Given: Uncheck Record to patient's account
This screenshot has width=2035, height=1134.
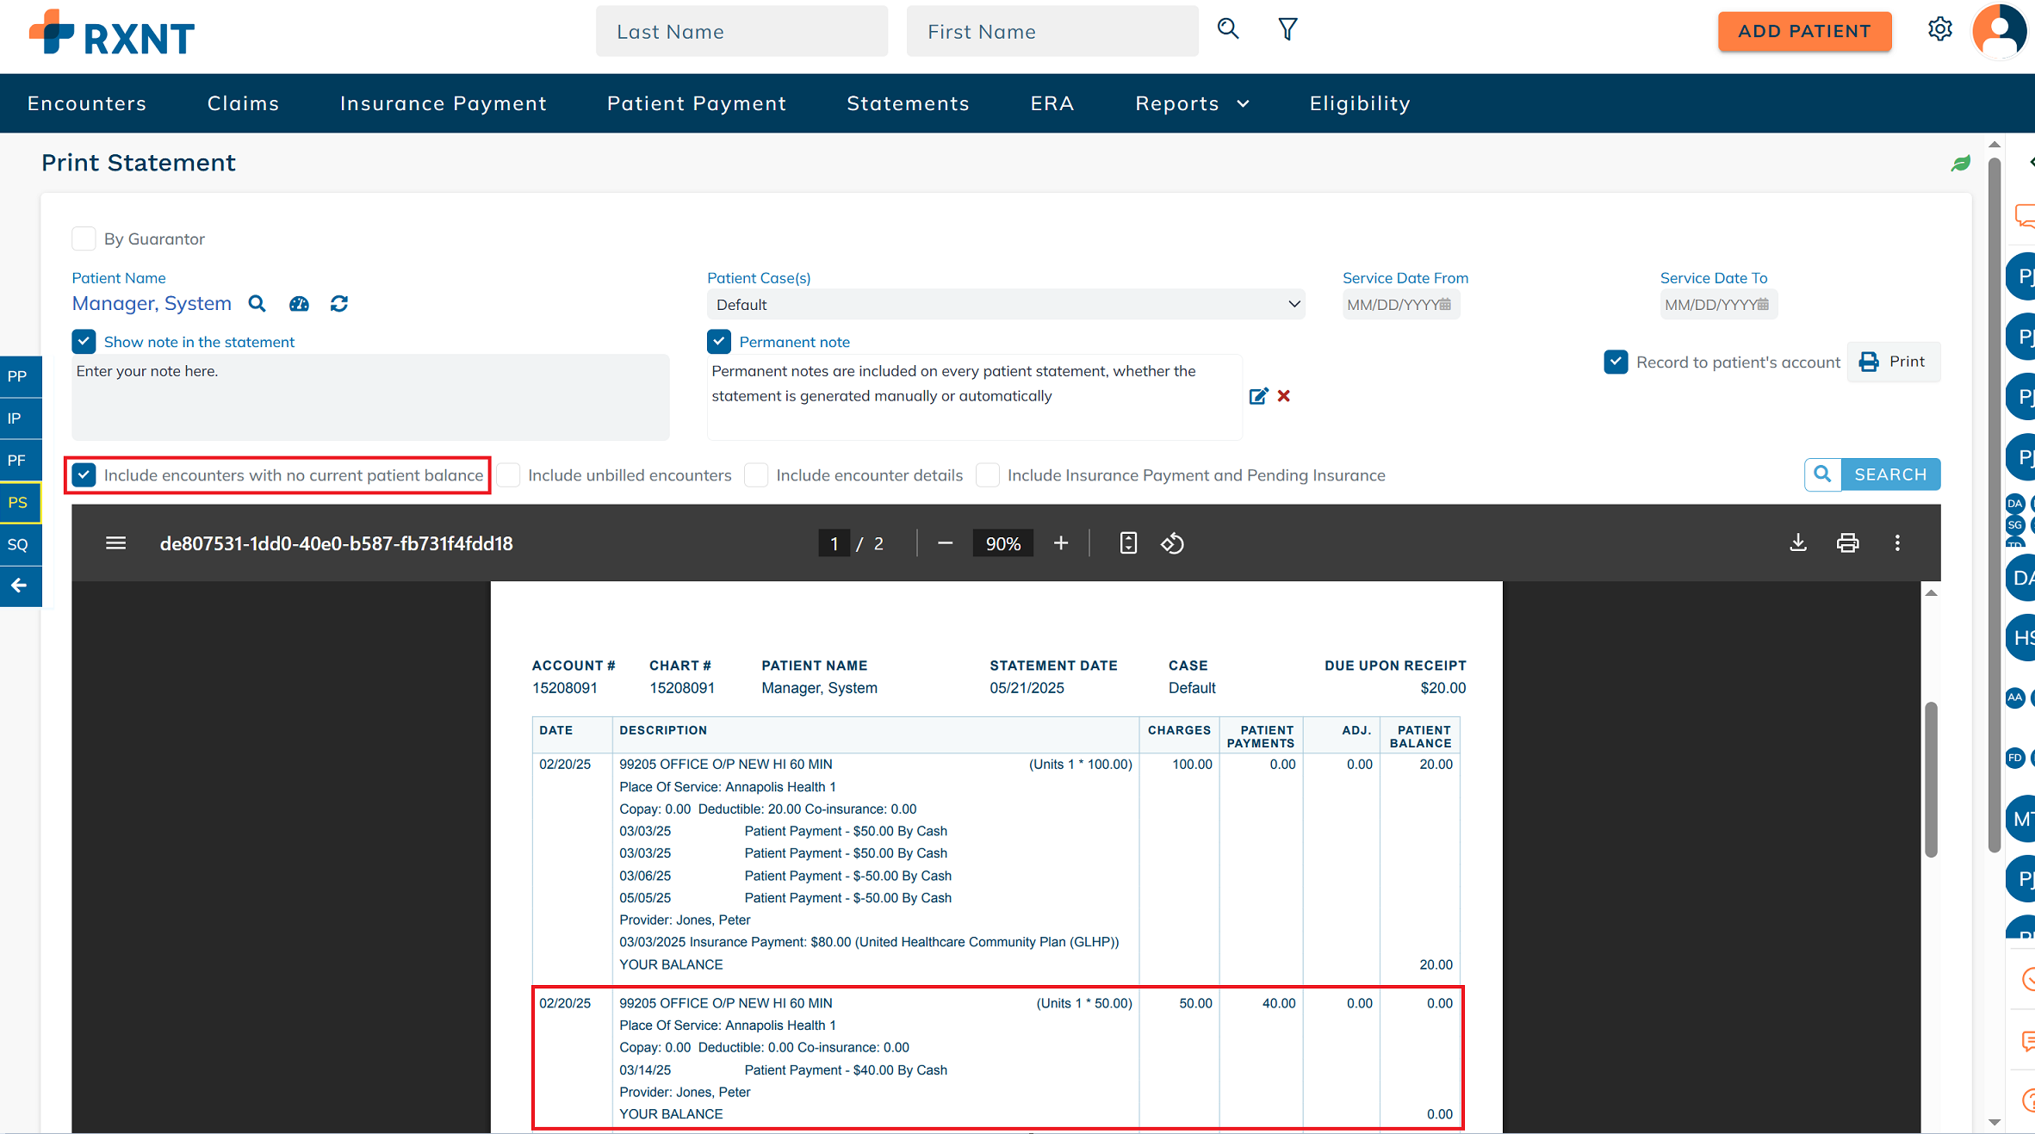Looking at the screenshot, I should (x=1616, y=363).
